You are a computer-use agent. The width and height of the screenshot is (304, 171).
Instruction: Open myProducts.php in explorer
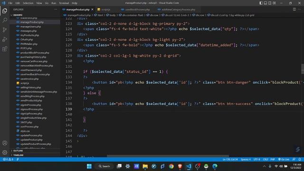point(29,35)
